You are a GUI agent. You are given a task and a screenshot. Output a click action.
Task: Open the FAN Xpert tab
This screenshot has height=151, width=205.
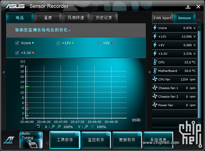163,18
